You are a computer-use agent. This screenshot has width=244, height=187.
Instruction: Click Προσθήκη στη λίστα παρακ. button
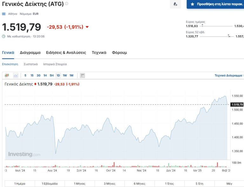[215, 4]
